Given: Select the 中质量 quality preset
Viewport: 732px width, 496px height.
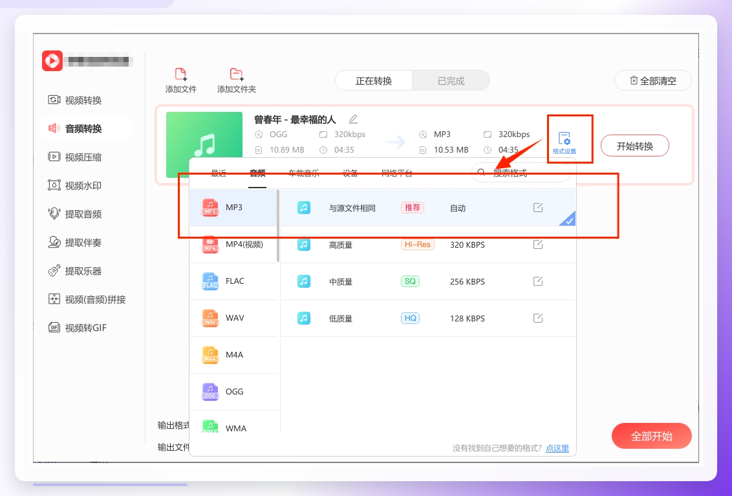Looking at the screenshot, I should coord(428,282).
